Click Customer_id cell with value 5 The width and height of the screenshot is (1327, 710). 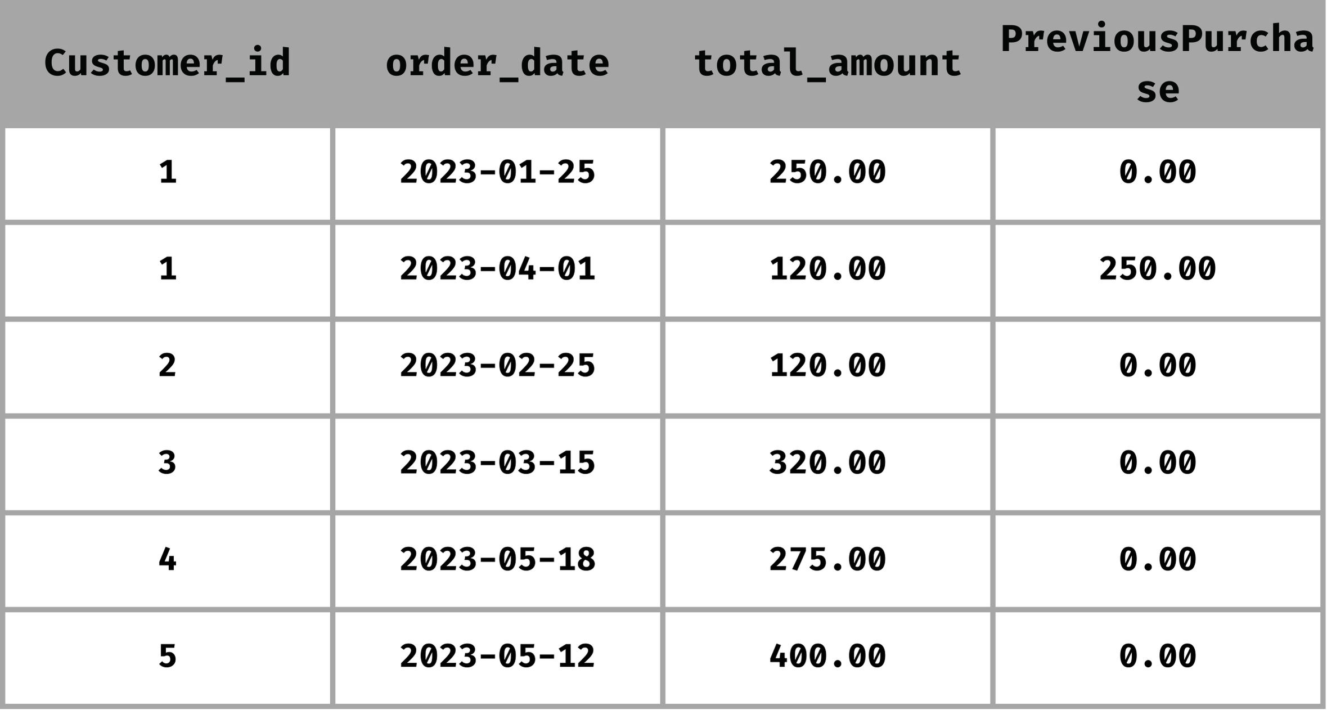(167, 657)
